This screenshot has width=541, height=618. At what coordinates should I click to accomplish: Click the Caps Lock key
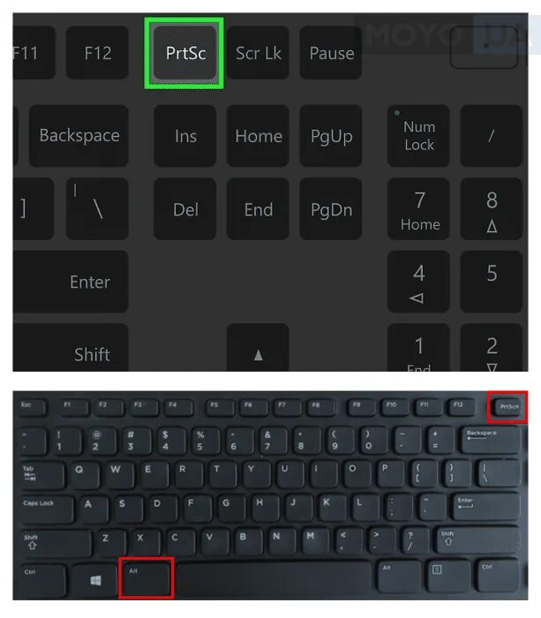47,509
